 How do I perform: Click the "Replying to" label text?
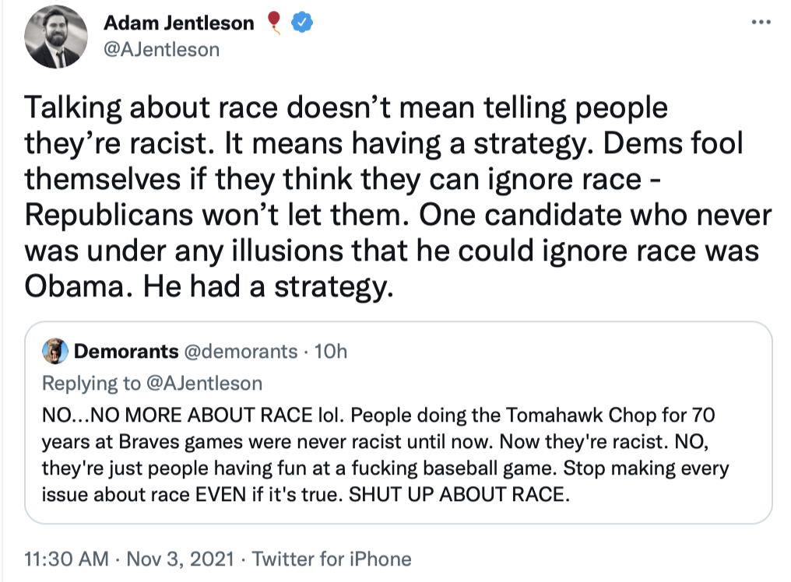(90, 383)
